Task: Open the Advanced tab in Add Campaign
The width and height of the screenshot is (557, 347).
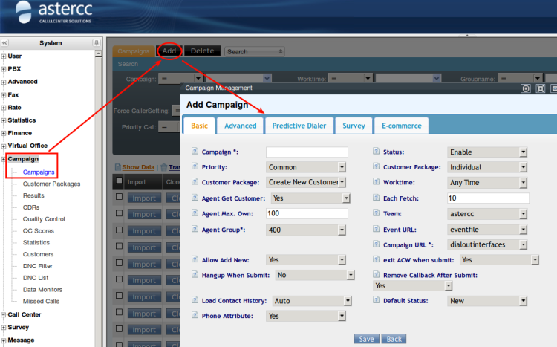Action: pyautogui.click(x=240, y=126)
